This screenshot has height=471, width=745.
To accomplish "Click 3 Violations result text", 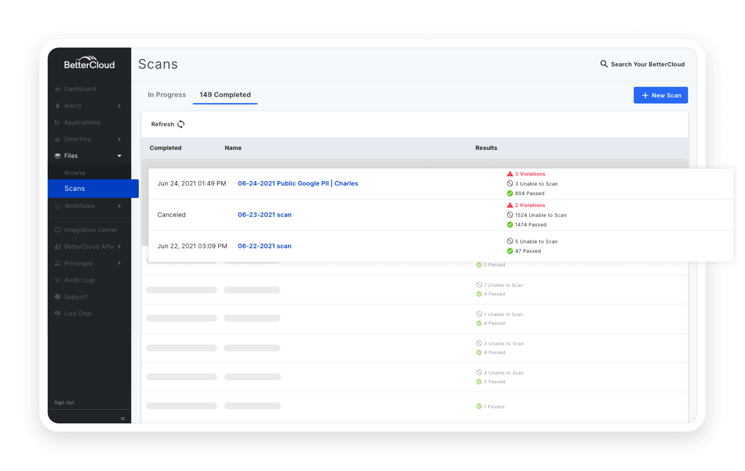I will [x=530, y=174].
